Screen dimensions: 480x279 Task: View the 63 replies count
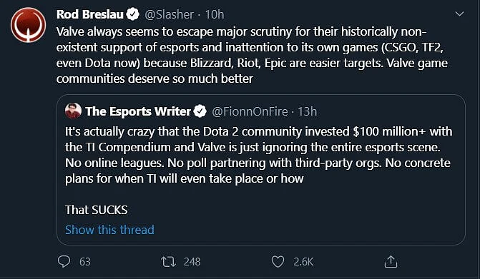[85, 262]
